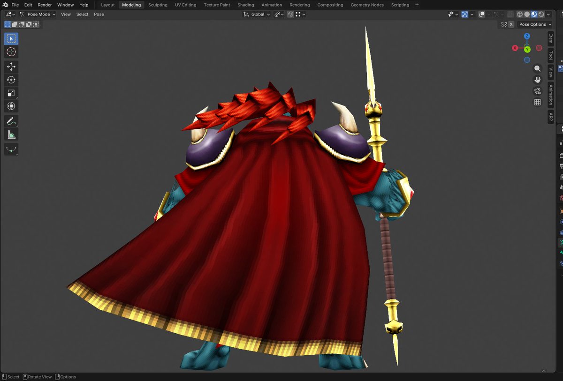
Task: Switch to the Layout workspace tab
Action: 108,5
